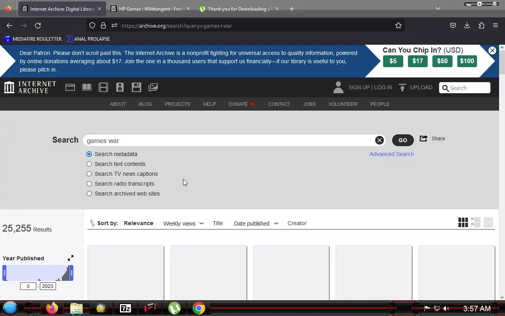Image resolution: width=505 pixels, height=316 pixels.
Task: Open 7-Zip from taskbar
Action: point(125,308)
